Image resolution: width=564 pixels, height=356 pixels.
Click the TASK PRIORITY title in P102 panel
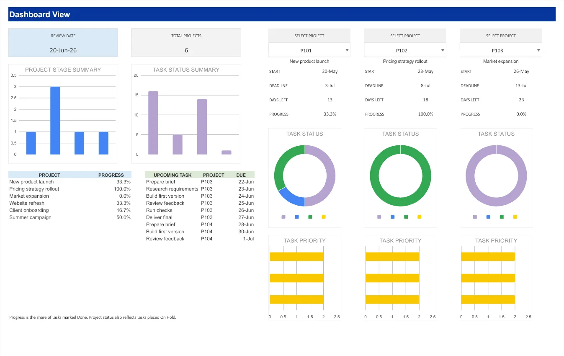coord(400,240)
